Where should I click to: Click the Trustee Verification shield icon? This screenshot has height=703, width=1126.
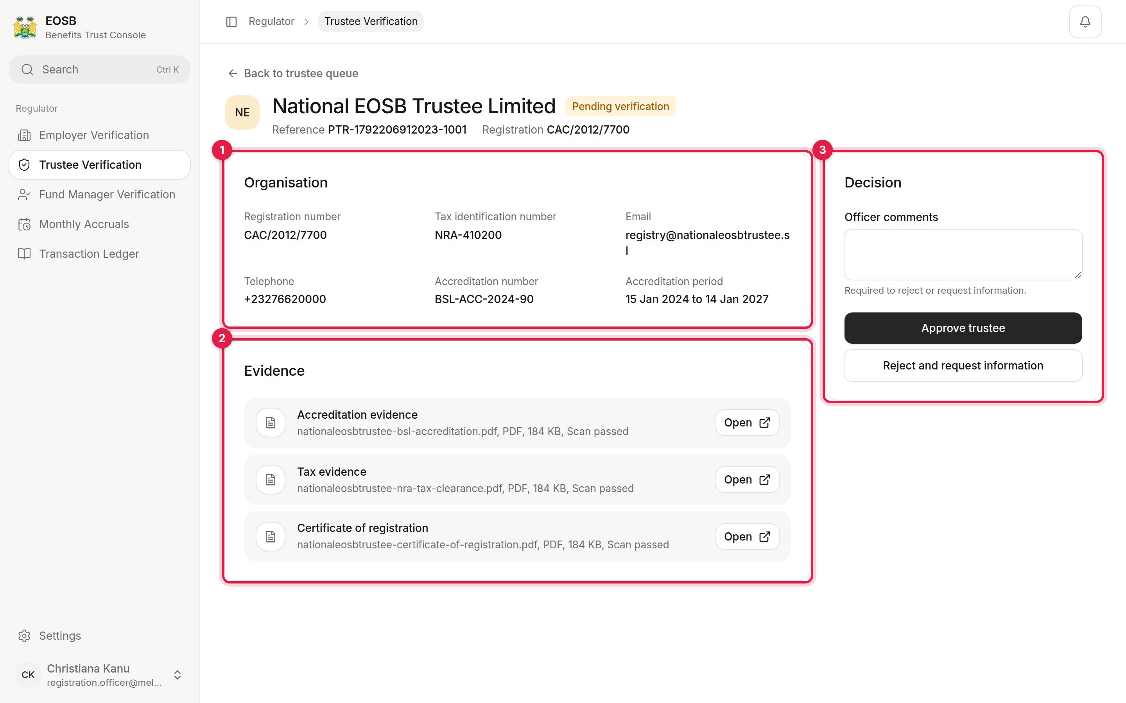tap(24, 164)
